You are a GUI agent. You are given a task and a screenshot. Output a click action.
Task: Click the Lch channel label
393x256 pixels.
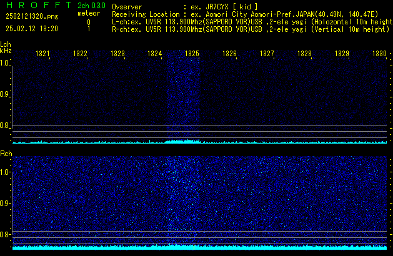pyautogui.click(x=6, y=44)
